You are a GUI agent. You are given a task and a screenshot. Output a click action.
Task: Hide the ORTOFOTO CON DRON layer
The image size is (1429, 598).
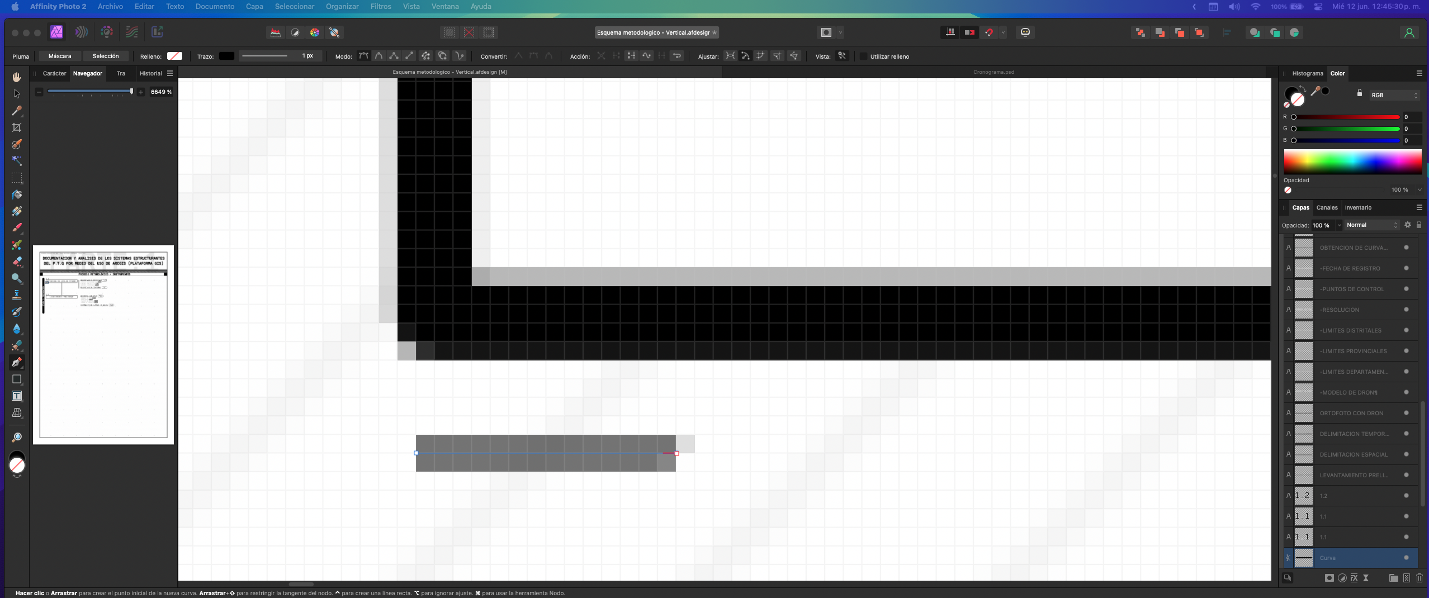(x=1406, y=413)
